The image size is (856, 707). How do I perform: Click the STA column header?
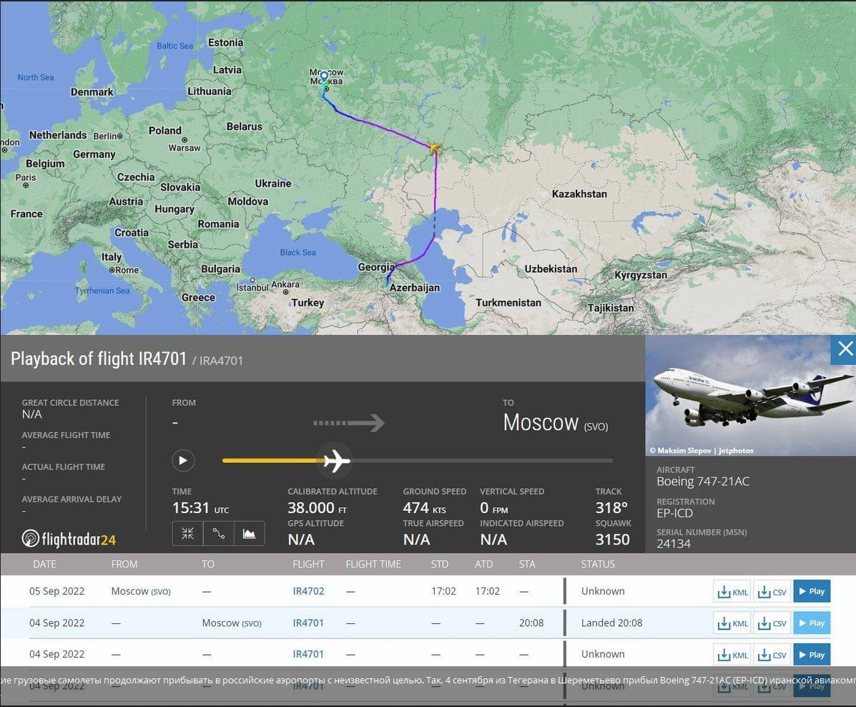527,564
